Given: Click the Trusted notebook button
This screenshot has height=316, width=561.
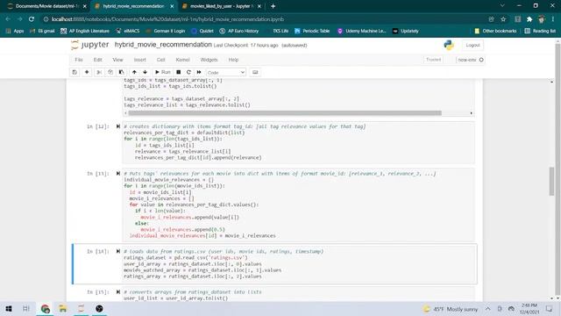Looking at the screenshot, I should click(x=433, y=60).
